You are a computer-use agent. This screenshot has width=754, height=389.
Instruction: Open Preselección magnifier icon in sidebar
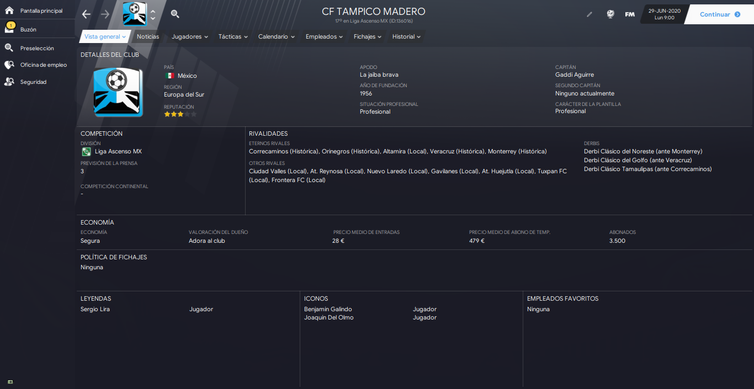click(9, 48)
